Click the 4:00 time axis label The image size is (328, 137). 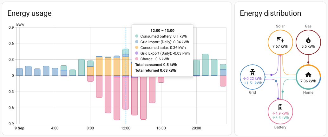55,128
